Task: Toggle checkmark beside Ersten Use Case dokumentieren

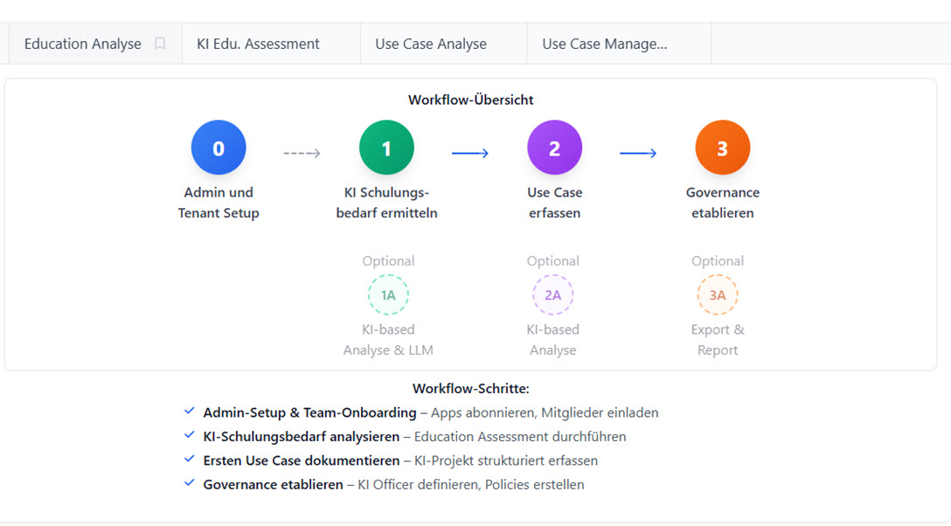Action: 190,460
